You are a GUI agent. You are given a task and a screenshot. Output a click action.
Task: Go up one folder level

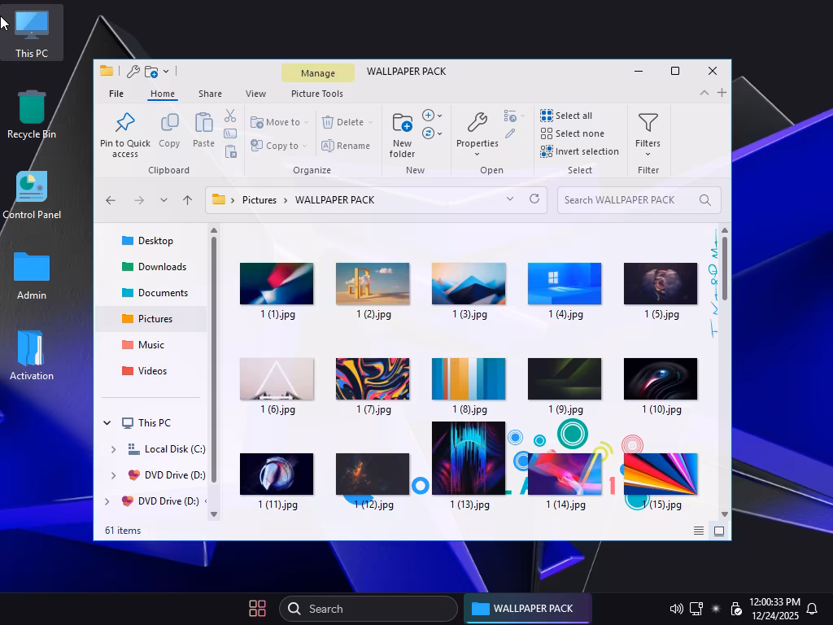[x=187, y=200]
